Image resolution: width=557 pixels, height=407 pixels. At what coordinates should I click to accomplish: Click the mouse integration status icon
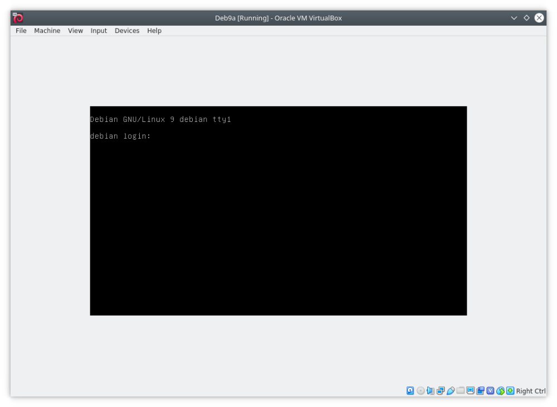pyautogui.click(x=500, y=391)
